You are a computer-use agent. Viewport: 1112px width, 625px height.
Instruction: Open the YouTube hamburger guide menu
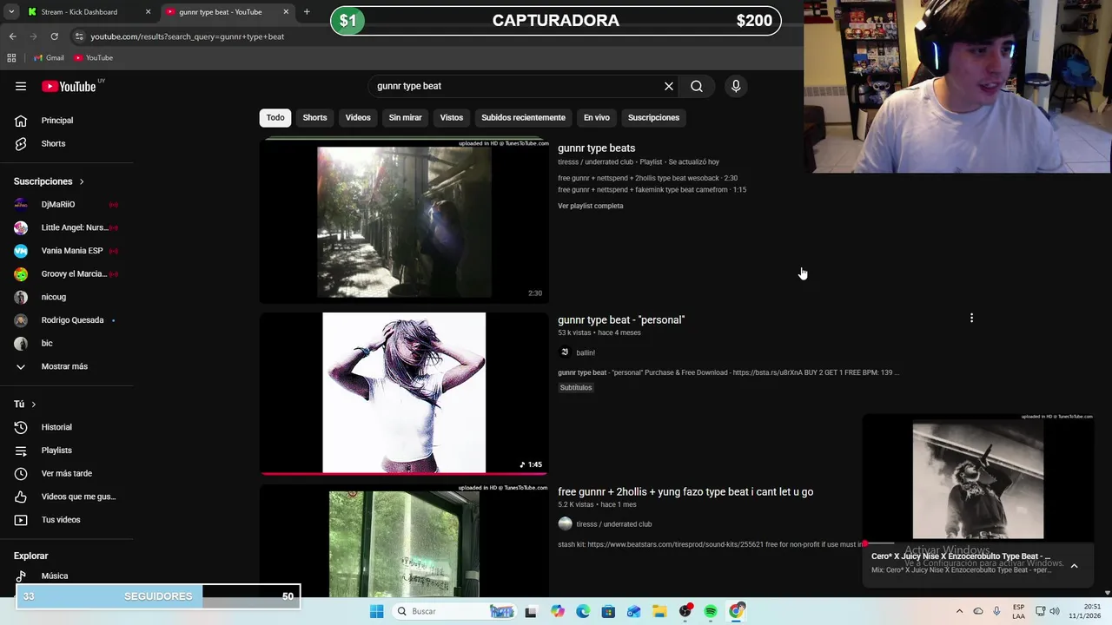pyautogui.click(x=21, y=86)
